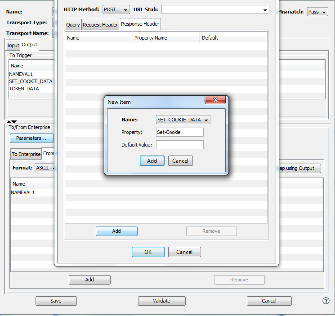
Task: Cancel the New Item dialog
Action: [x=180, y=161]
